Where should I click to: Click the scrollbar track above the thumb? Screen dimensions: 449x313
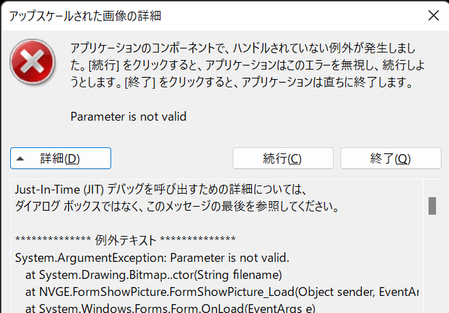(x=432, y=188)
